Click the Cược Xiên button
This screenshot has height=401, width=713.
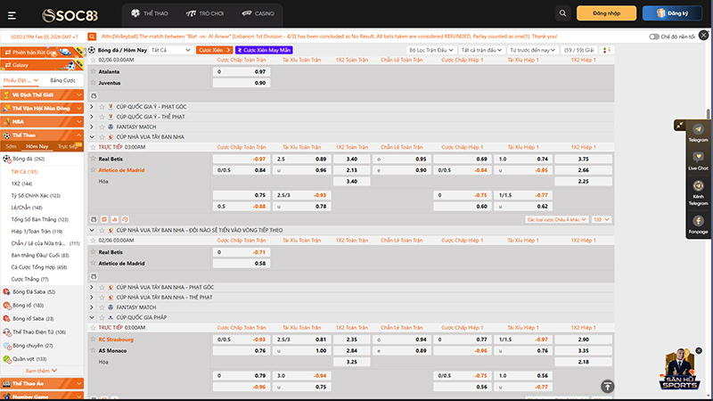(212, 51)
